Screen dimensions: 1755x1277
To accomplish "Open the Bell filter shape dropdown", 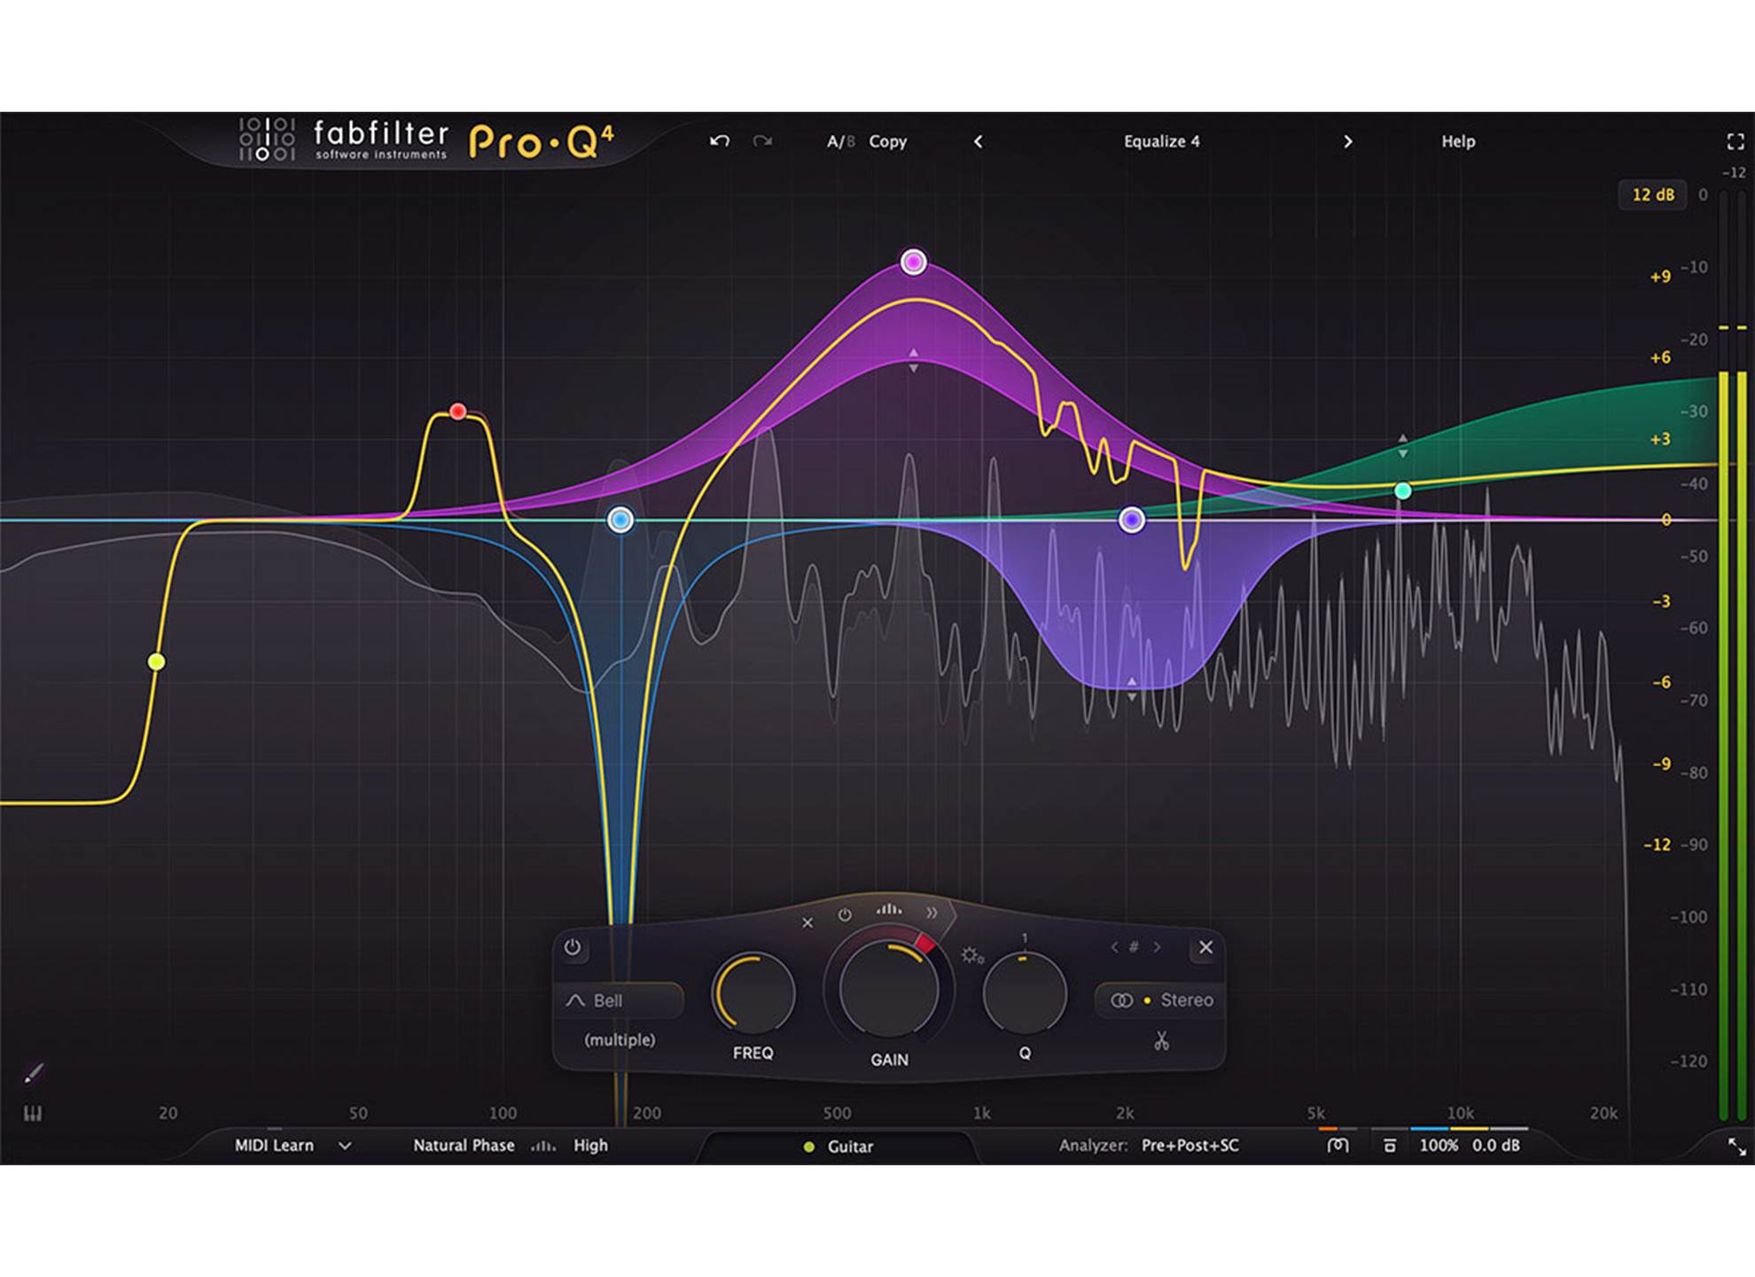I will [x=620, y=1000].
